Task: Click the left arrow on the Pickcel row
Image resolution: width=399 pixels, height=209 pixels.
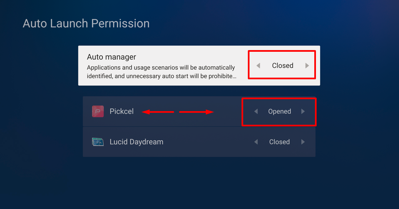Action: (255, 111)
